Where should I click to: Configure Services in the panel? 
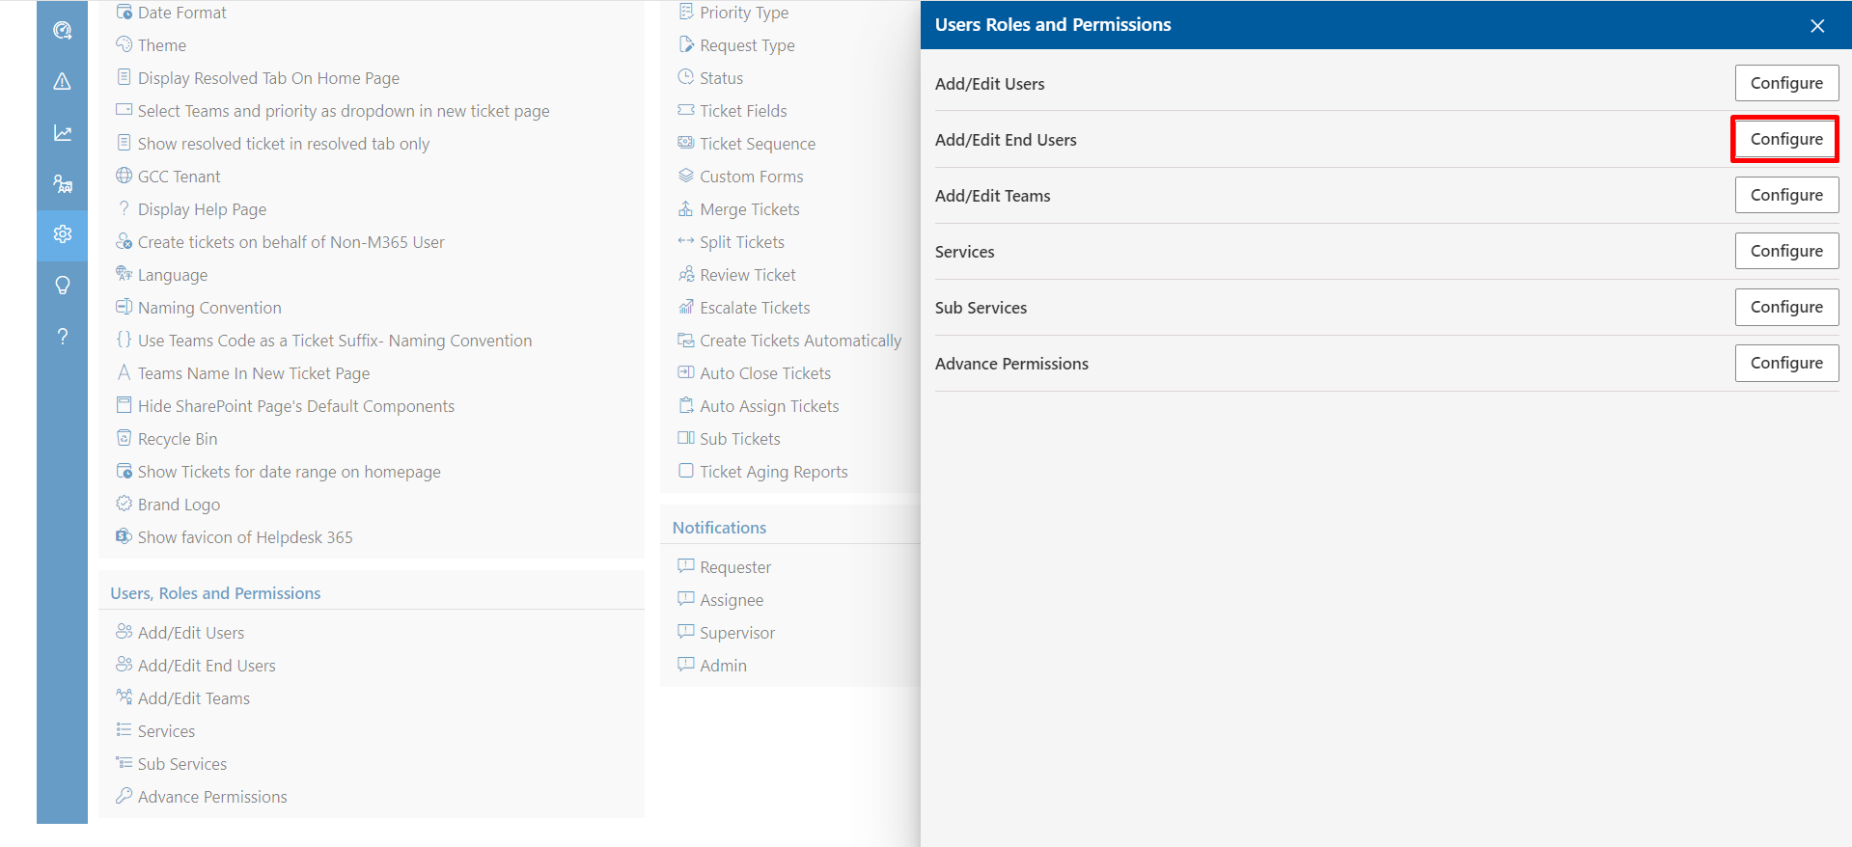1786,251
